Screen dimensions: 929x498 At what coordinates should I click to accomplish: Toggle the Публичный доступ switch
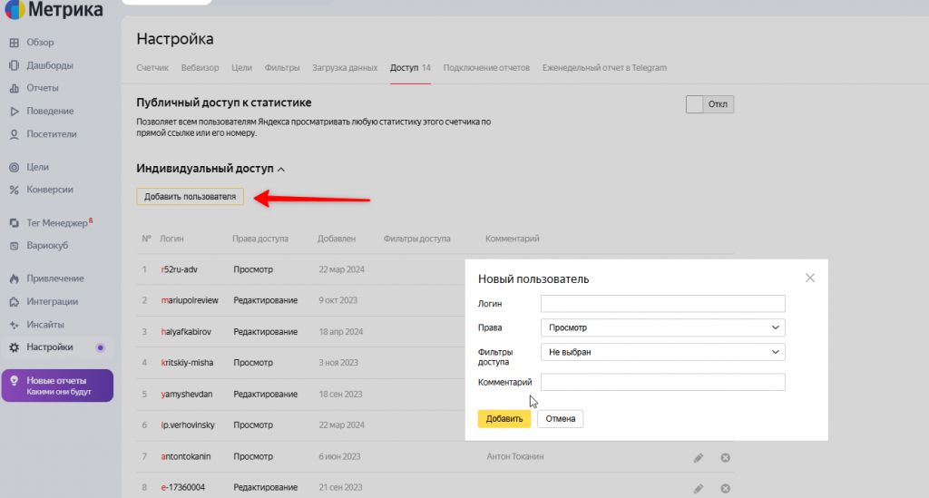[709, 104]
